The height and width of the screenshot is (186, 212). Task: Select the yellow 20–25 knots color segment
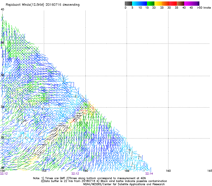(158, 3)
